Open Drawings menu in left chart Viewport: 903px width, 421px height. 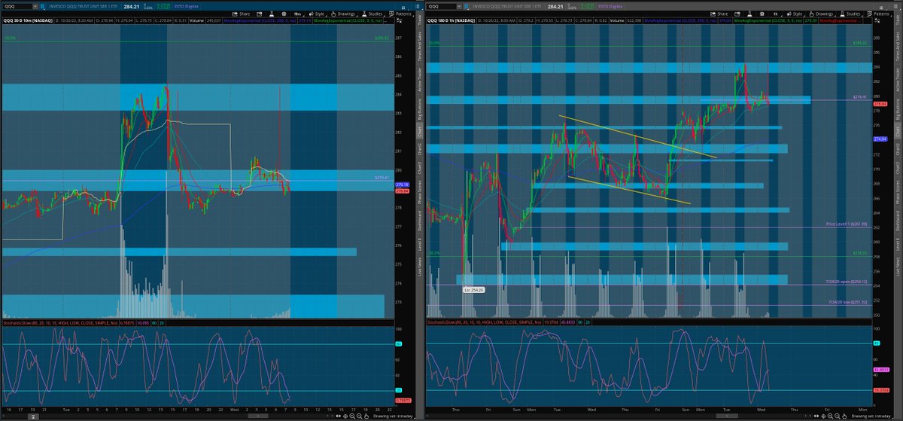[x=344, y=14]
